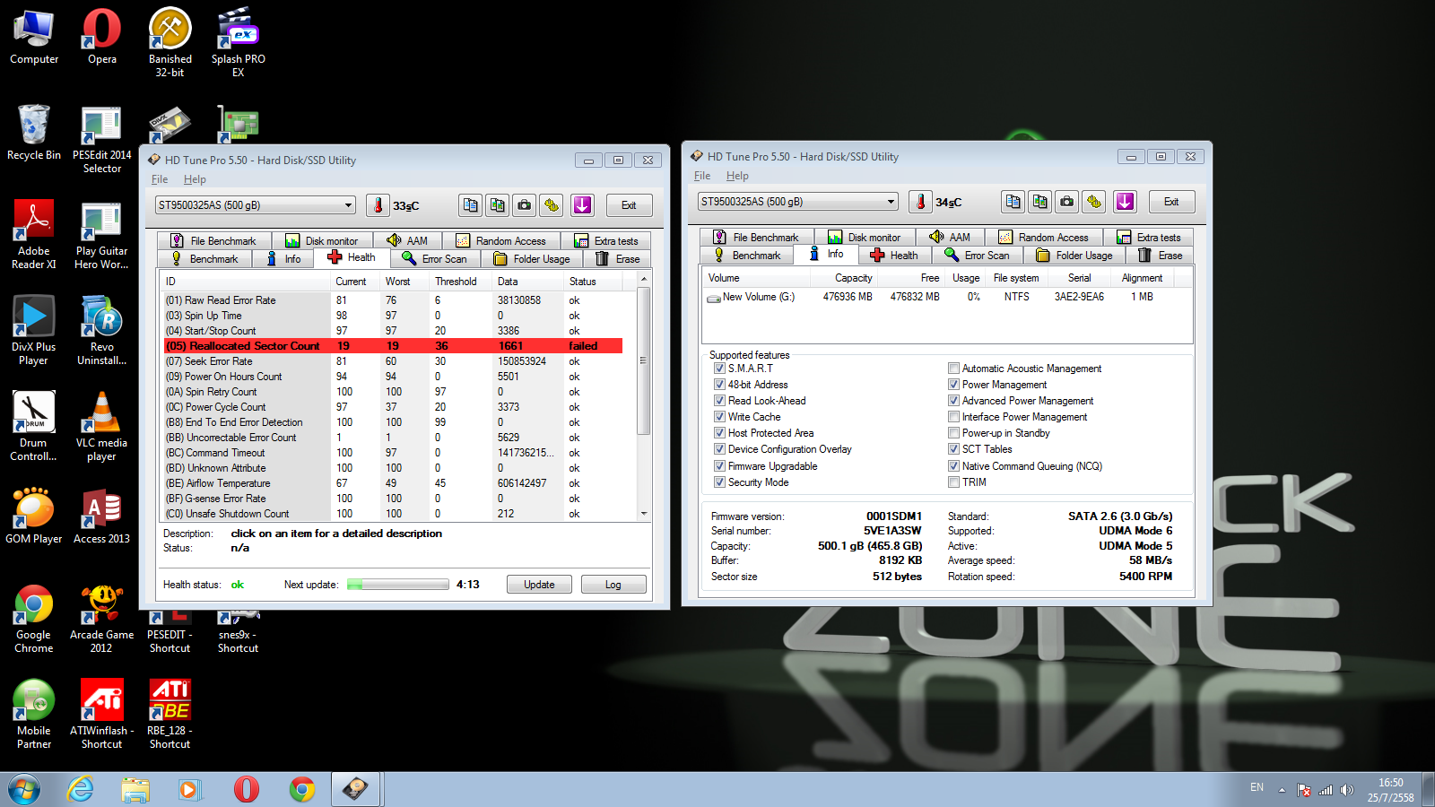Click Exit button in the Info window

point(1171,202)
